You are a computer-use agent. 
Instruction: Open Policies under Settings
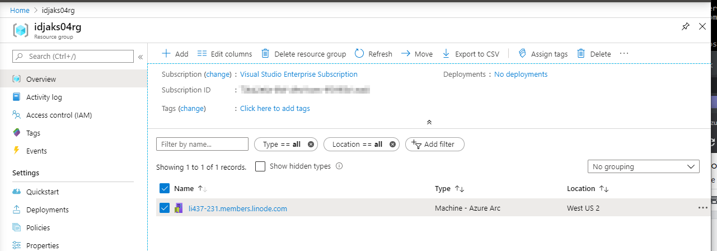click(38, 227)
